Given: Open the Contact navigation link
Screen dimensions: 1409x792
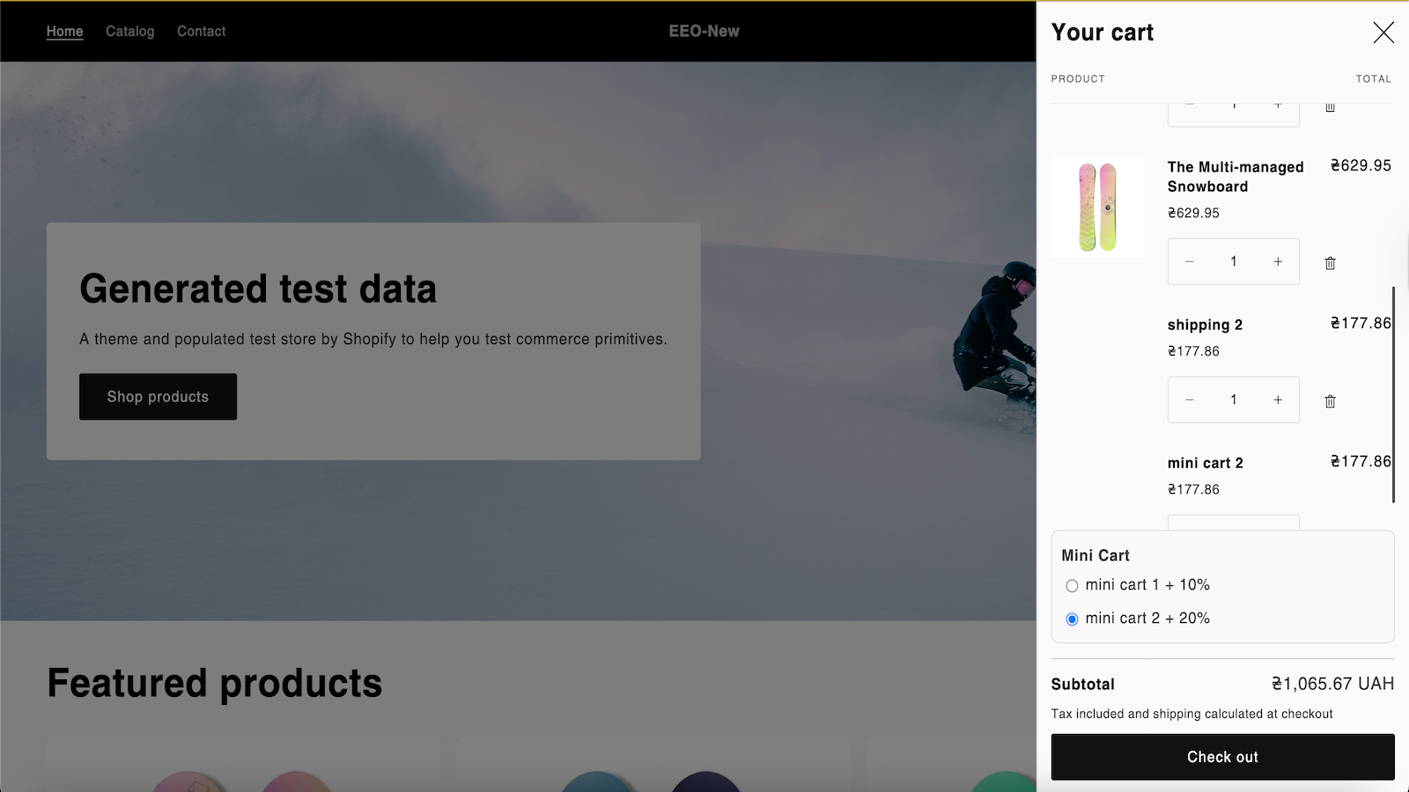Looking at the screenshot, I should [201, 31].
